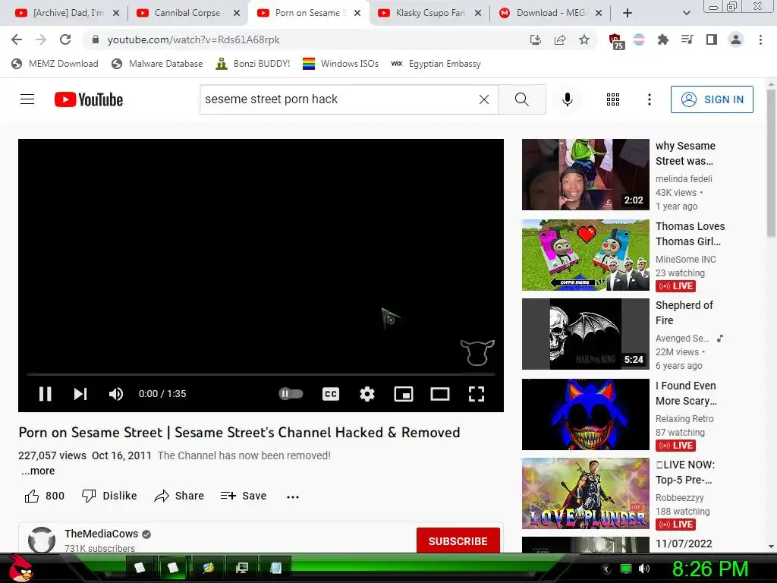Viewport: 777px width, 583px height.
Task: Seek on the video progress bar
Action: point(261,374)
